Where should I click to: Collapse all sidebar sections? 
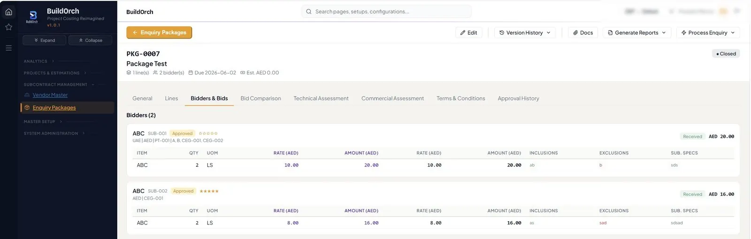[91, 40]
